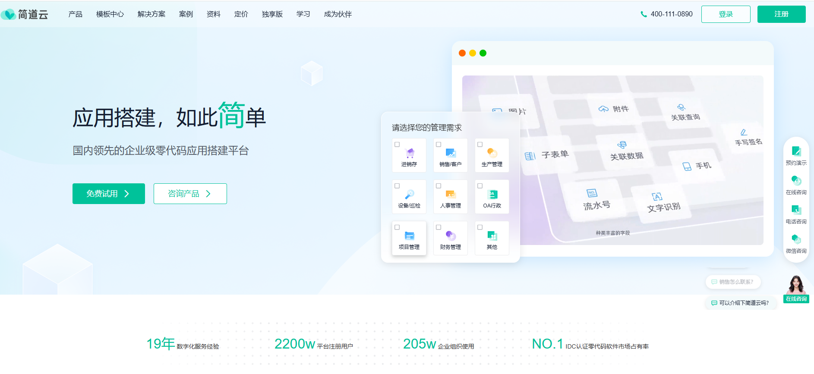The width and height of the screenshot is (814, 374).
Task: Click the 登录 button
Action: coord(726,14)
